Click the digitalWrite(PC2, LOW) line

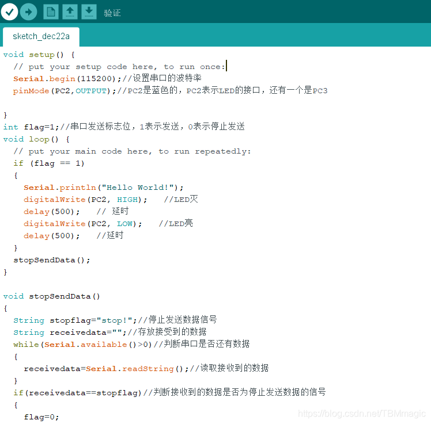108,224
